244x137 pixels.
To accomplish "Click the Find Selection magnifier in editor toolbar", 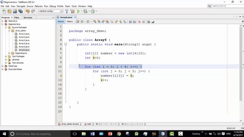I will (x=95, y=22).
